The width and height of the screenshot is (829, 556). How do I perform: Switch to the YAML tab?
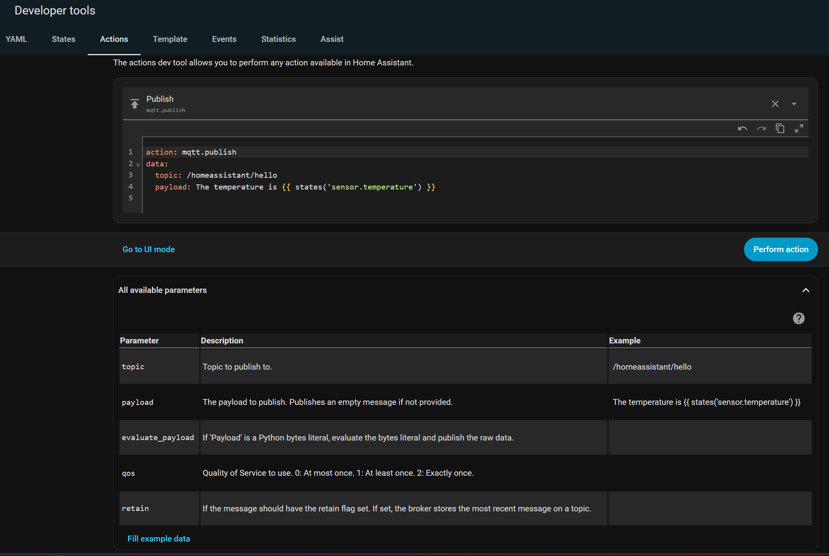click(x=16, y=39)
